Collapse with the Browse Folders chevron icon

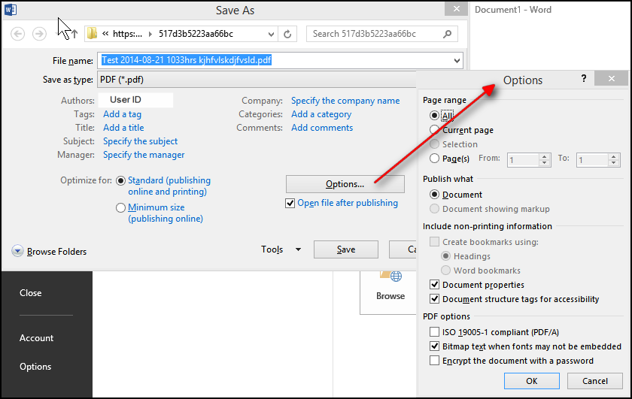17,251
